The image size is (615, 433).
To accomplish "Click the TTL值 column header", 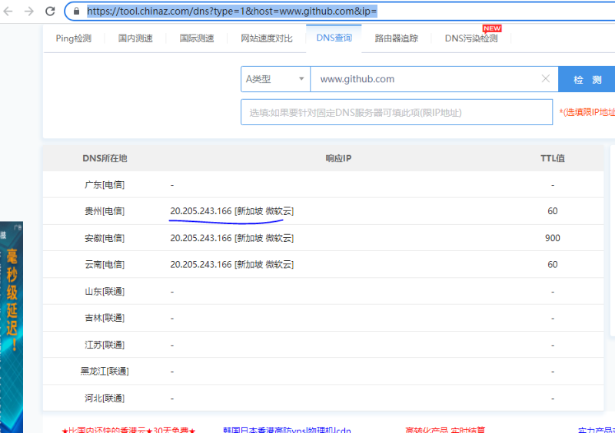I will [553, 158].
